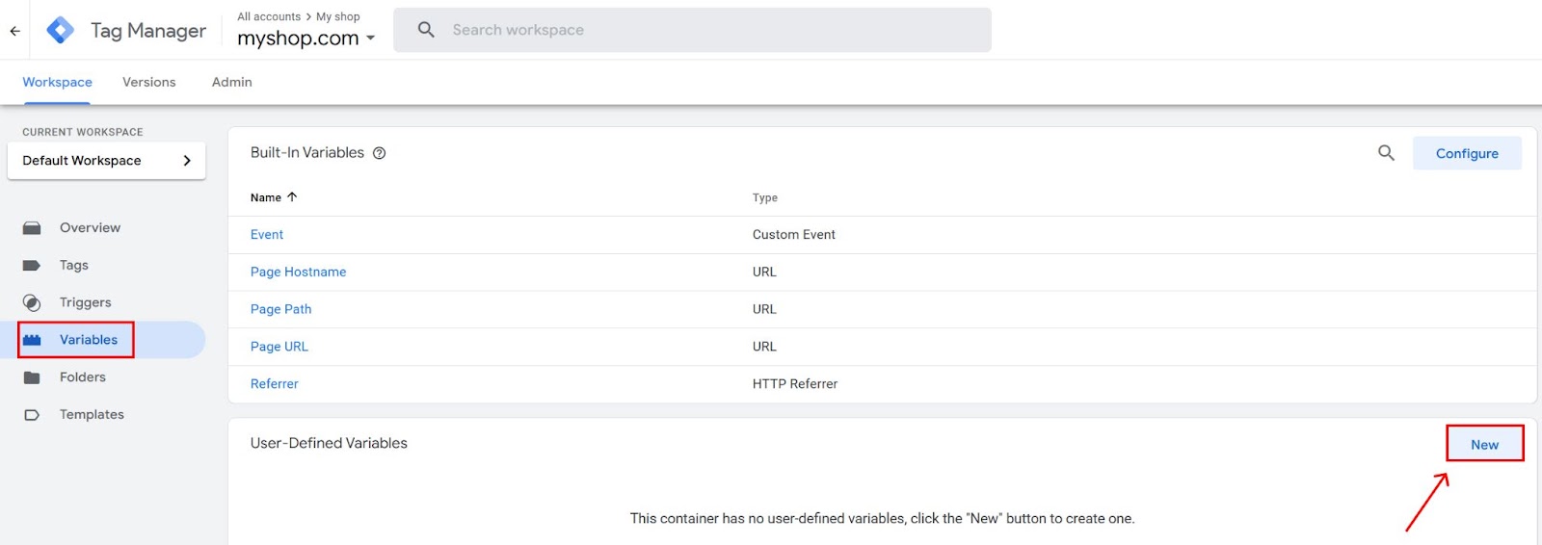Create a New user-defined variable
This screenshot has height=545, width=1542.
tap(1484, 444)
